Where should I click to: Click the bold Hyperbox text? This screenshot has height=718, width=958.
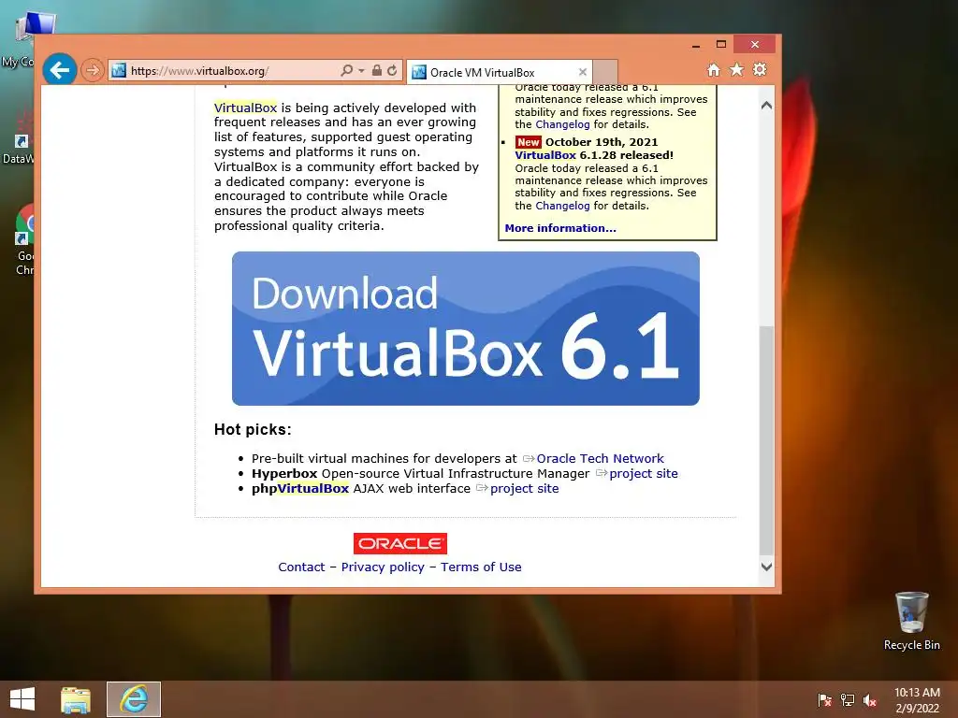pos(284,474)
